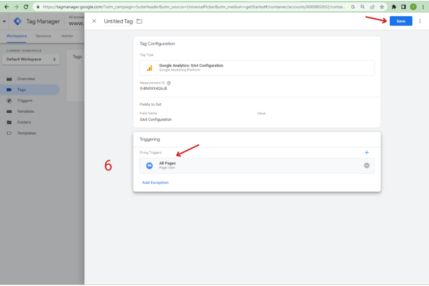Add a firing trigger with the plus icon
The height and width of the screenshot is (286, 429).
367,152
